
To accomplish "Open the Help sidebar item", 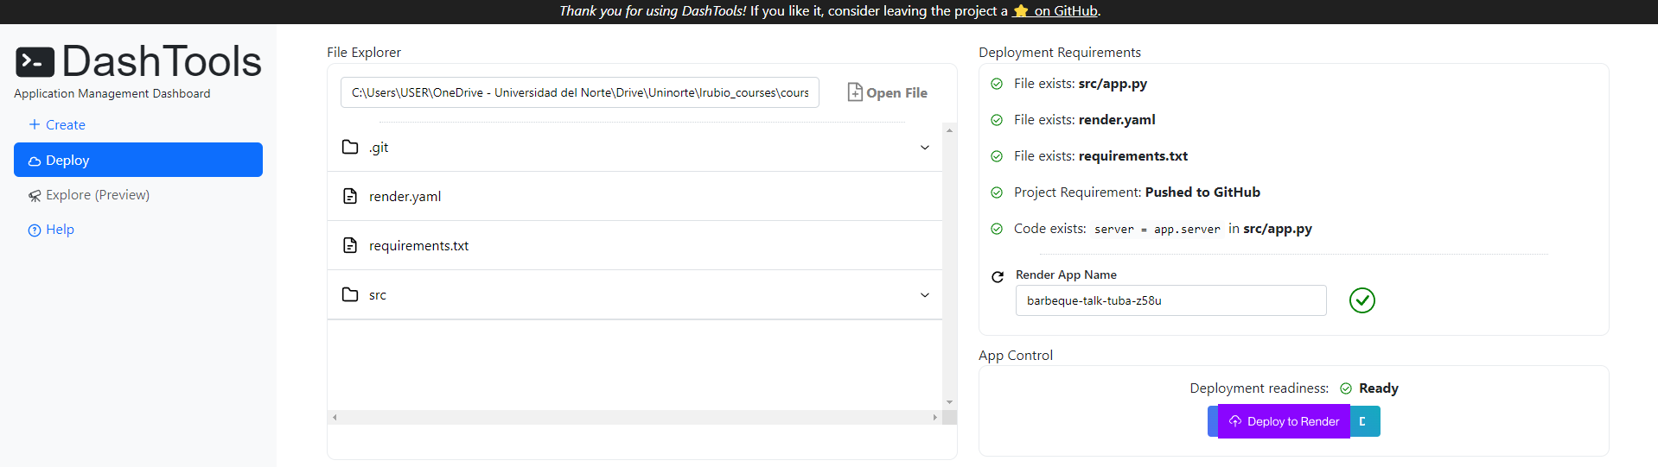I will point(51,230).
